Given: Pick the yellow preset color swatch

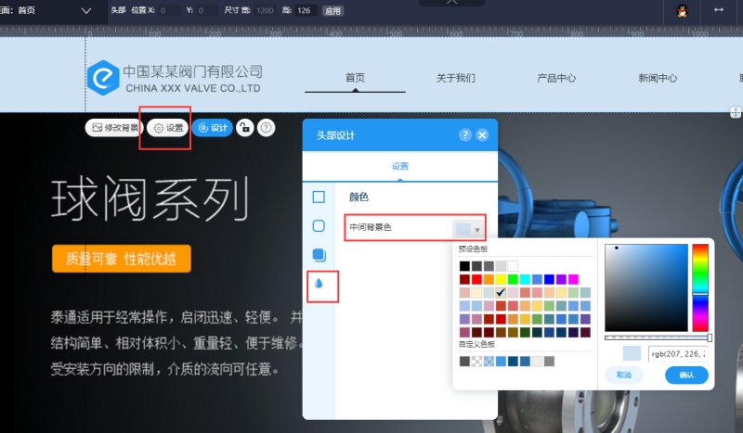Looking at the screenshot, I should [501, 279].
